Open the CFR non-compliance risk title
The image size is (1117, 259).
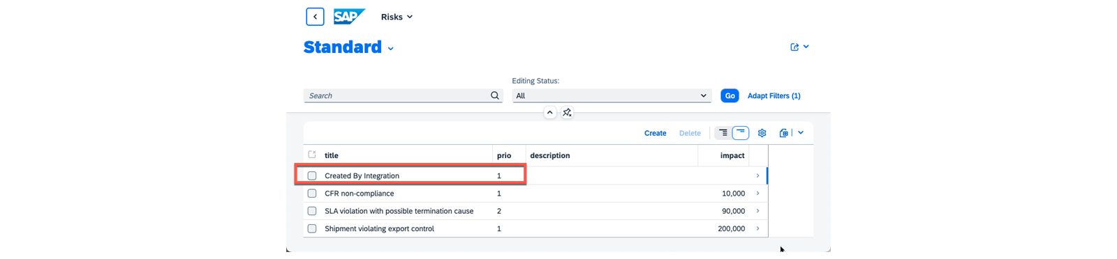(359, 194)
